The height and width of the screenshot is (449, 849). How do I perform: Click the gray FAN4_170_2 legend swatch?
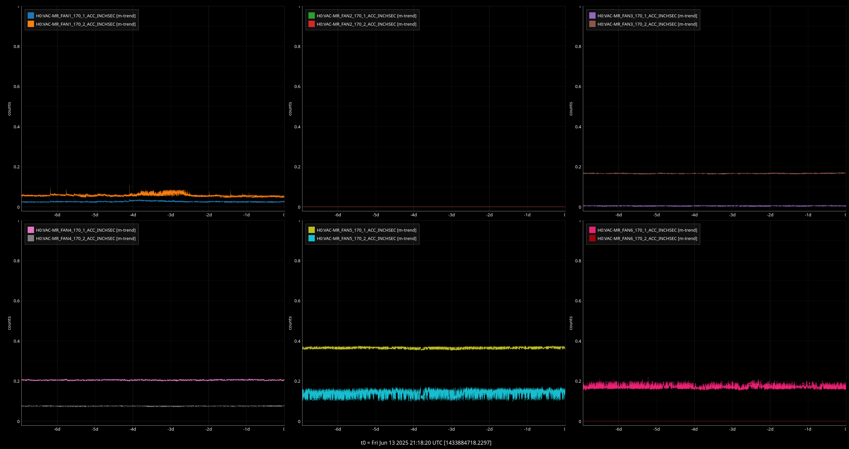click(x=31, y=238)
